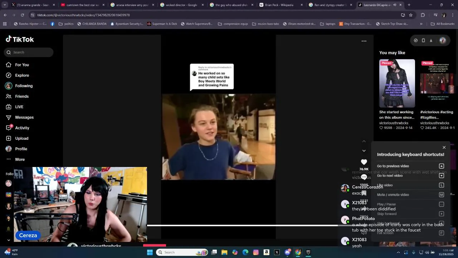Viewport: 458px width, 258px height.
Task: Open File Explorer from the taskbar
Action: 224,252
